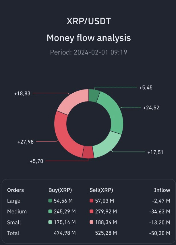The width and height of the screenshot is (176, 245).
Task: Click the Small sell pink swatch
Action: (92, 222)
